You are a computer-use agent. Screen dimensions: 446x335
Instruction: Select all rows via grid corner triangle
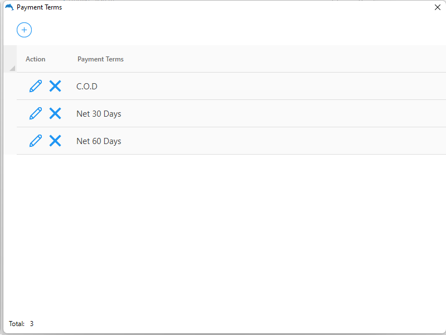[11, 67]
